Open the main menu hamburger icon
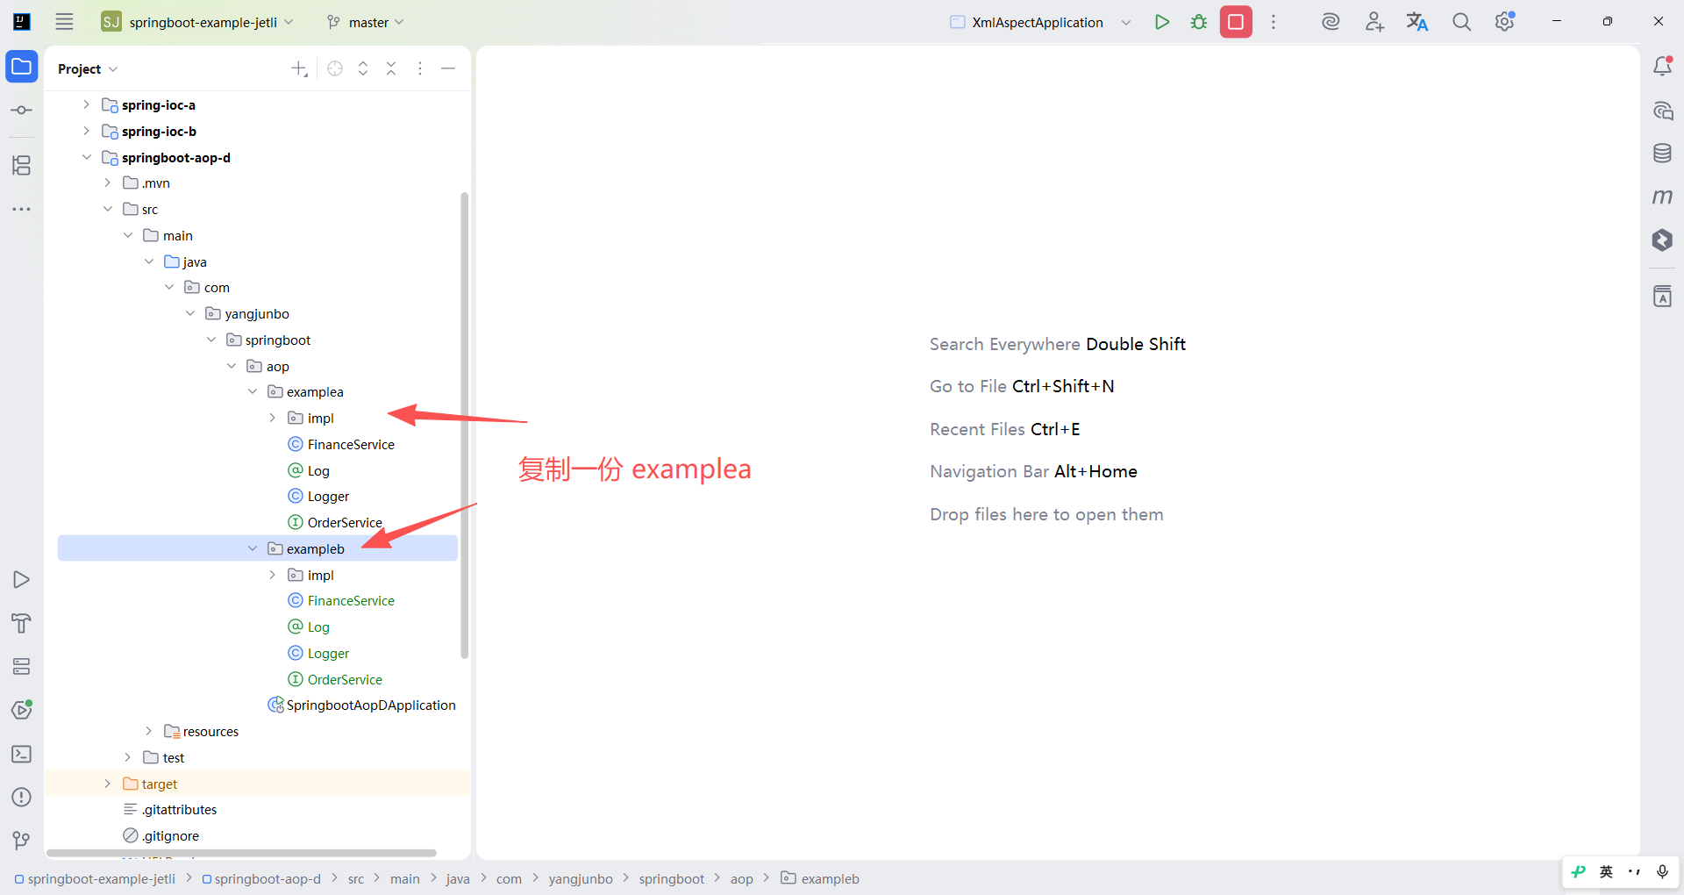Viewport: 1684px width, 895px height. [x=64, y=22]
